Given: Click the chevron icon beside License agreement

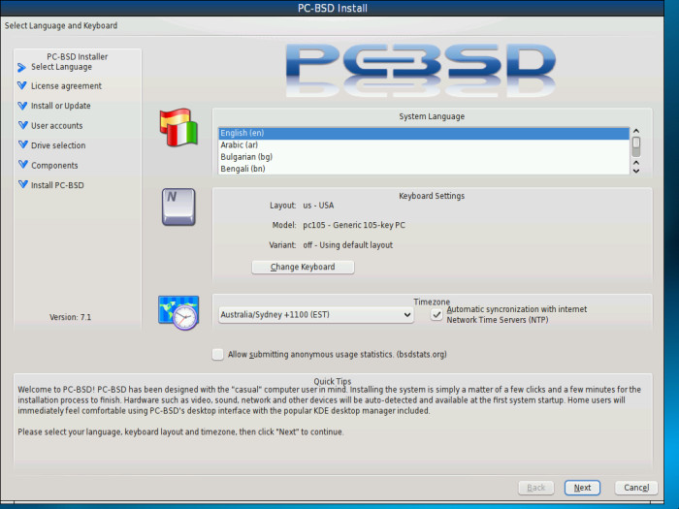Looking at the screenshot, I should [x=22, y=85].
